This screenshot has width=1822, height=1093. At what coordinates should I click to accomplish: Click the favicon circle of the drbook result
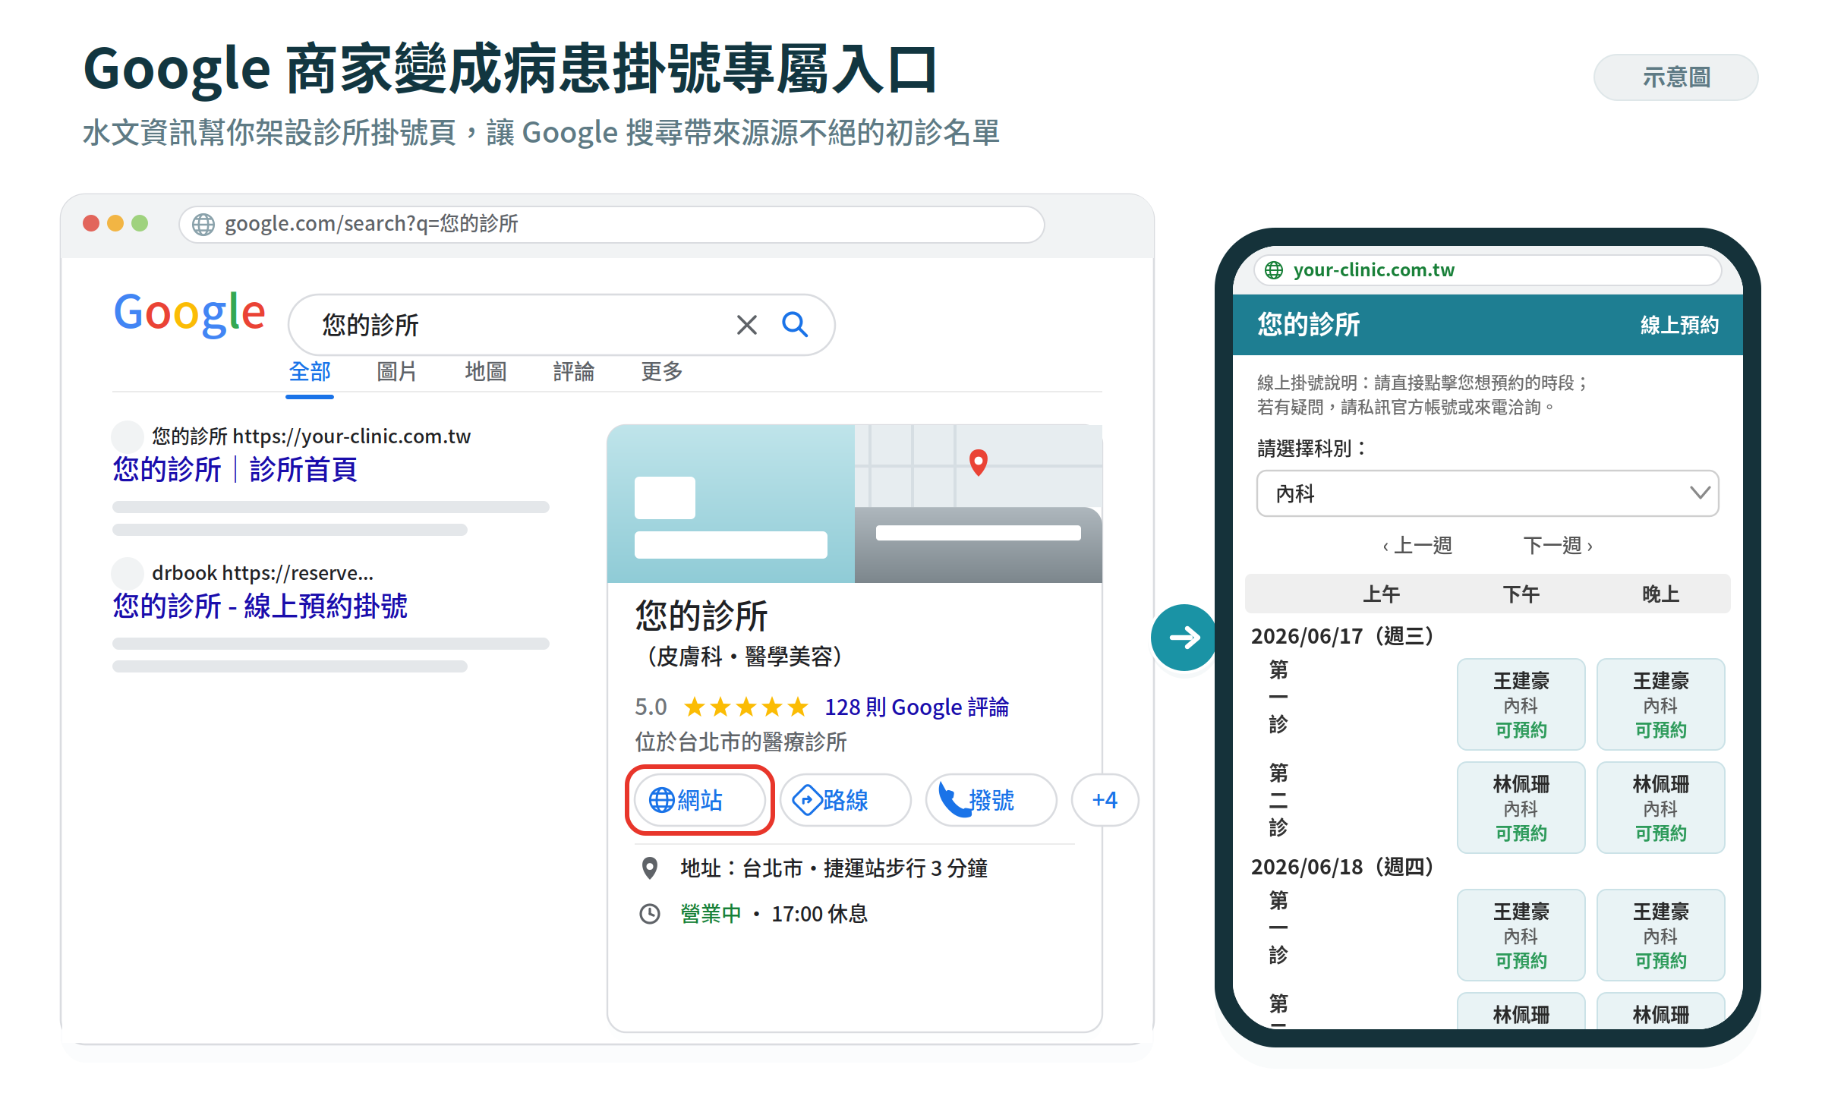128,573
